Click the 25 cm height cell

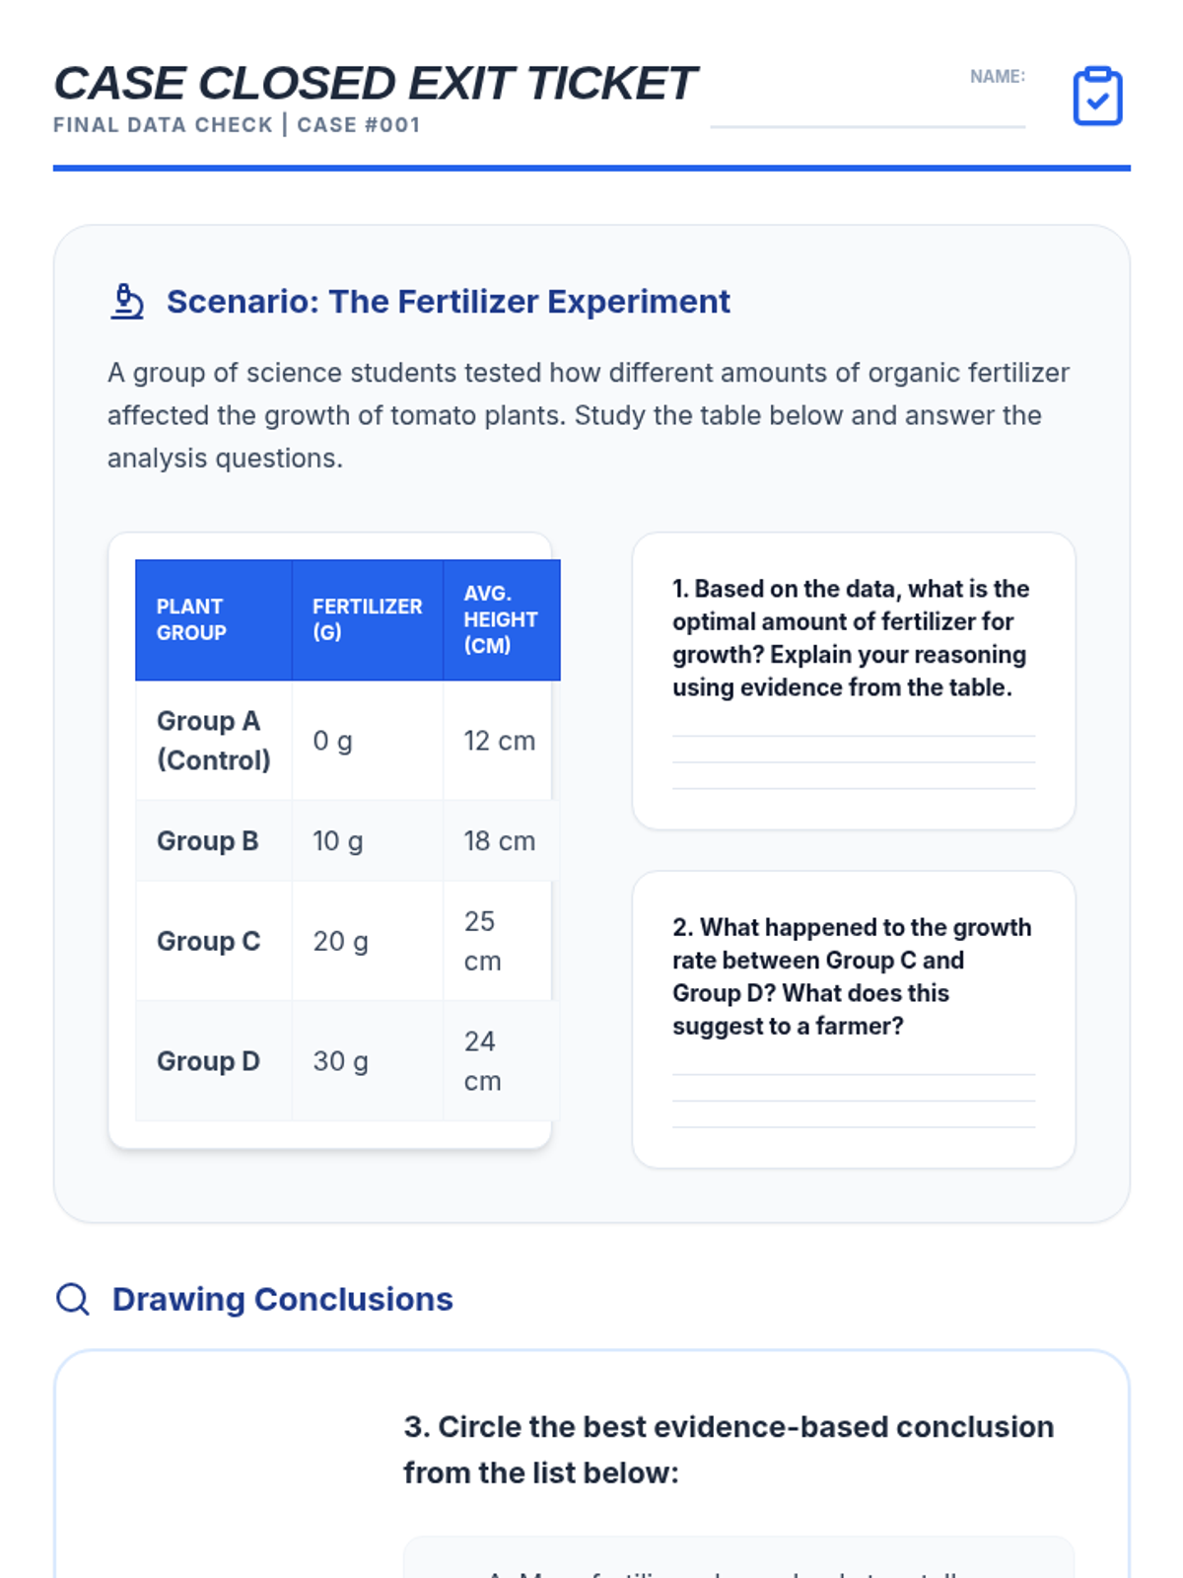tap(502, 941)
